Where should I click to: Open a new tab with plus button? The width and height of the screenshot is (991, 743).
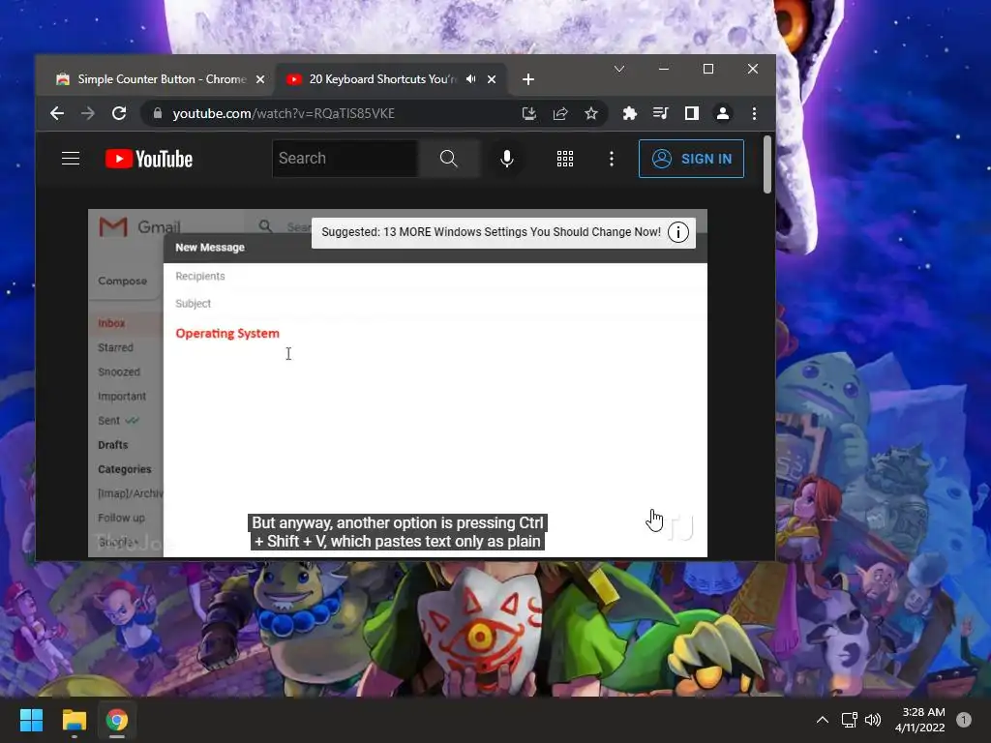pos(528,79)
